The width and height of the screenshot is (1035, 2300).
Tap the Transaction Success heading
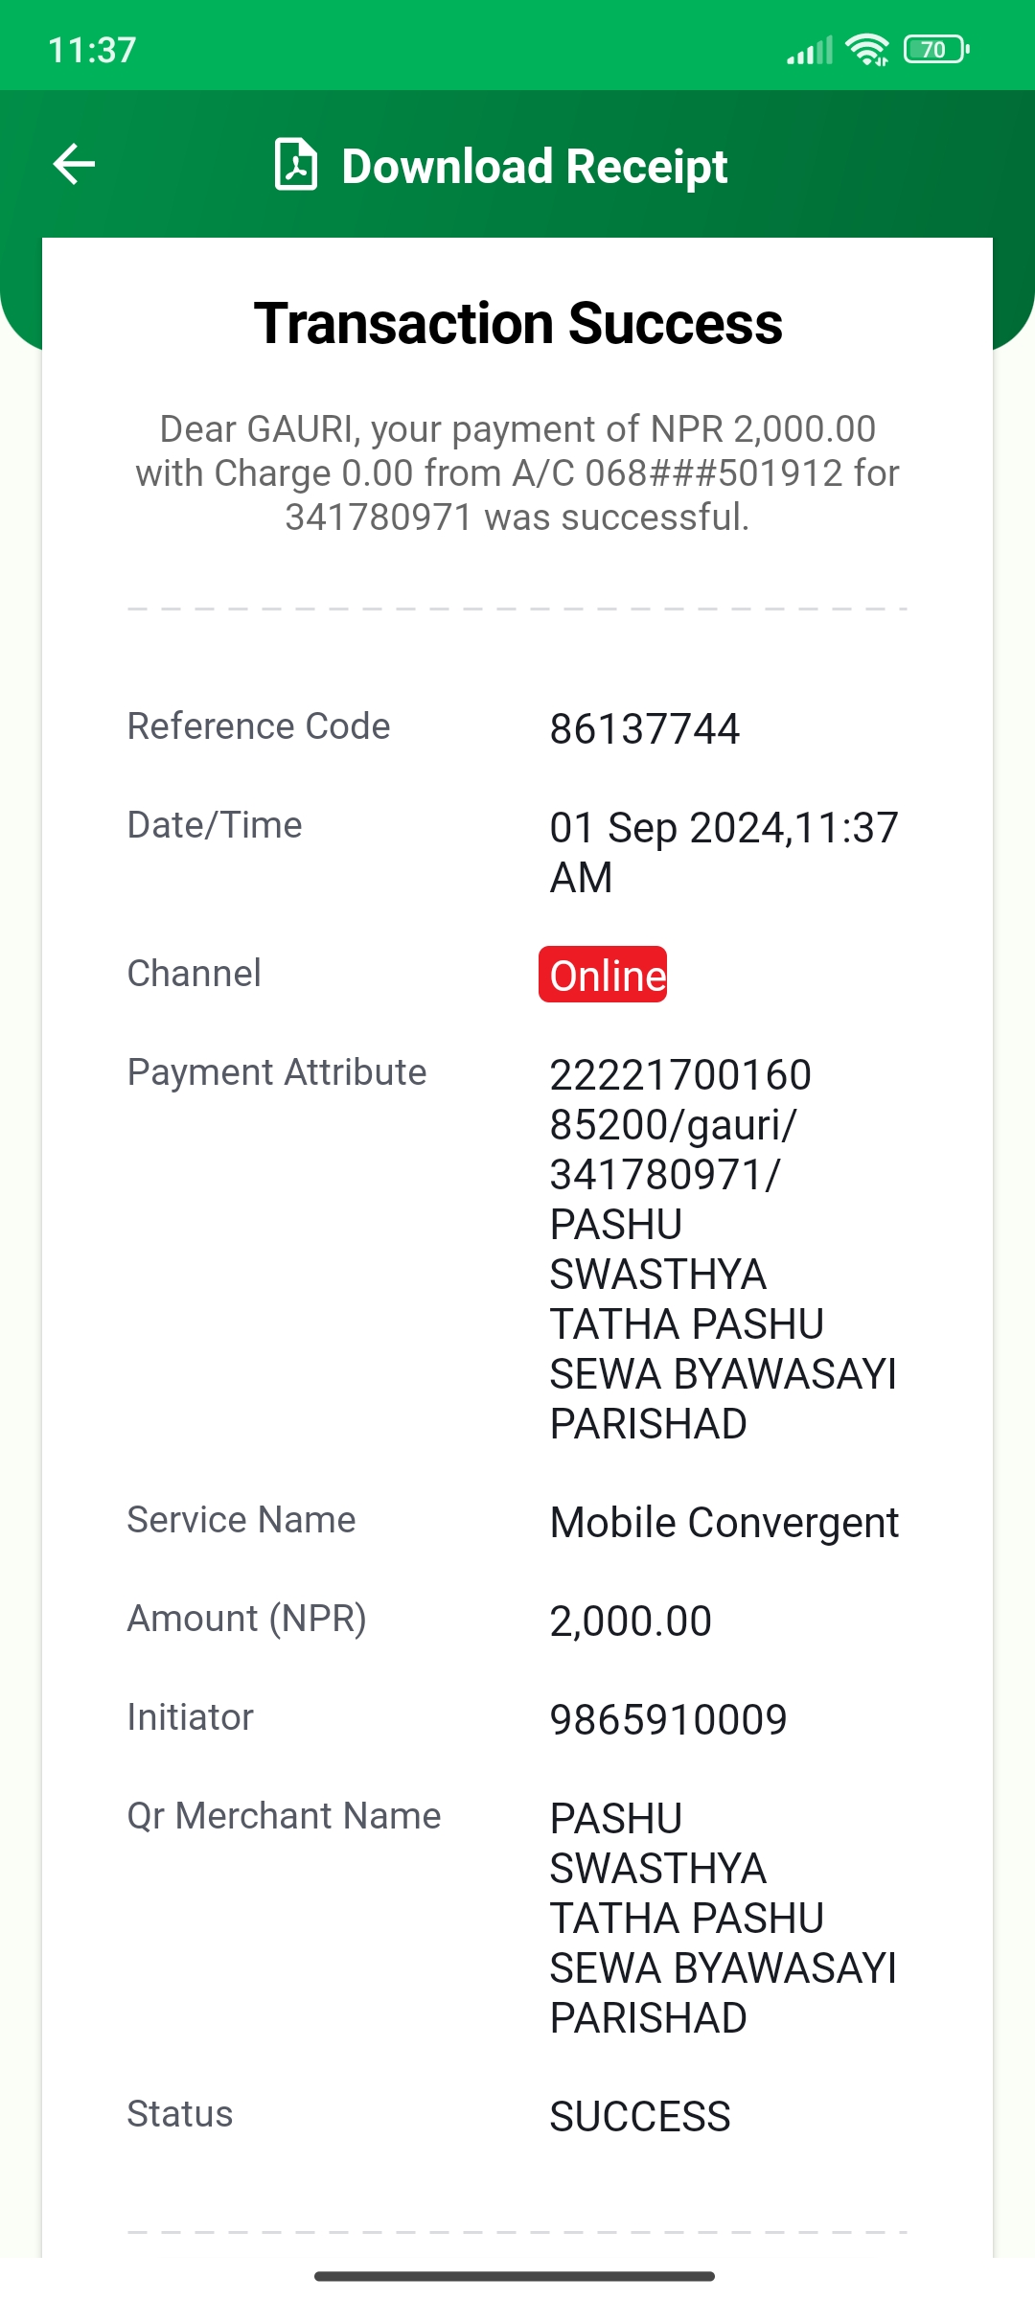tap(517, 323)
